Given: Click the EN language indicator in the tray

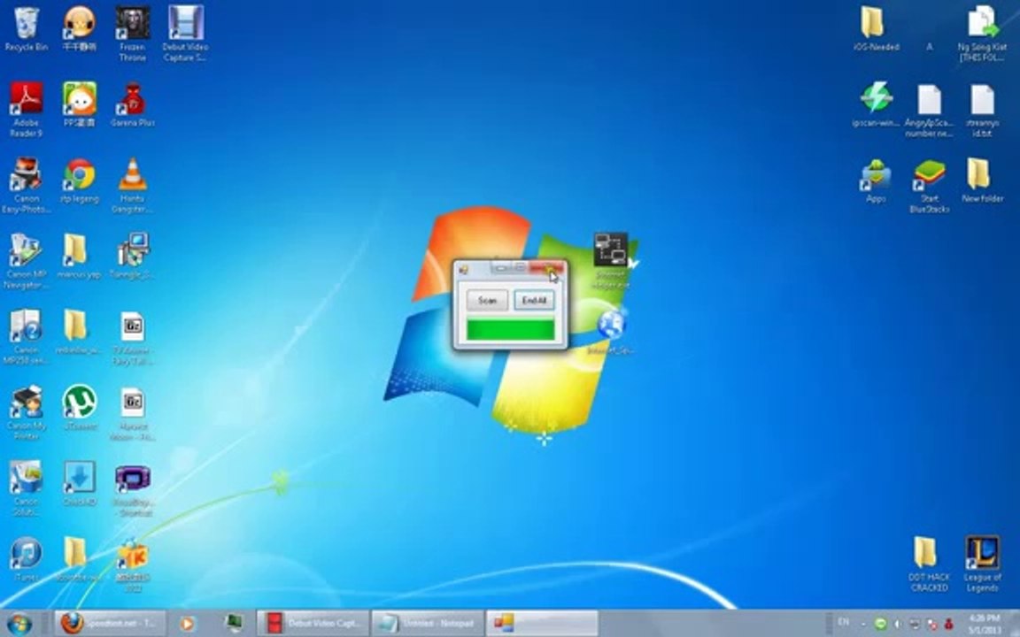Looking at the screenshot, I should (844, 622).
